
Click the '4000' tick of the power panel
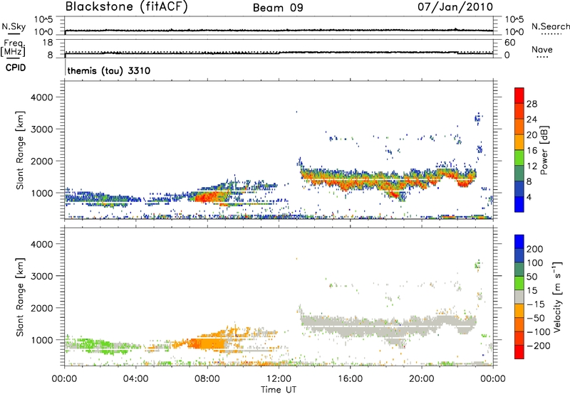41,97
